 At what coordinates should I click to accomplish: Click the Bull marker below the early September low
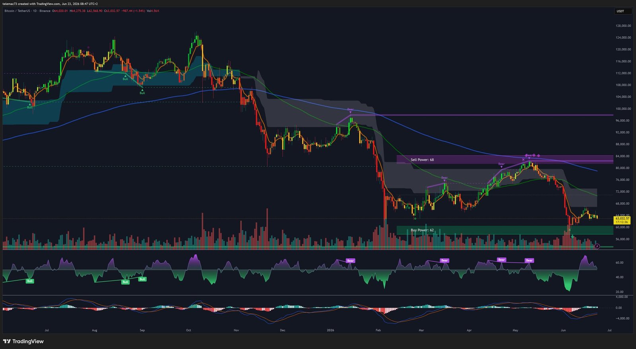(142, 92)
